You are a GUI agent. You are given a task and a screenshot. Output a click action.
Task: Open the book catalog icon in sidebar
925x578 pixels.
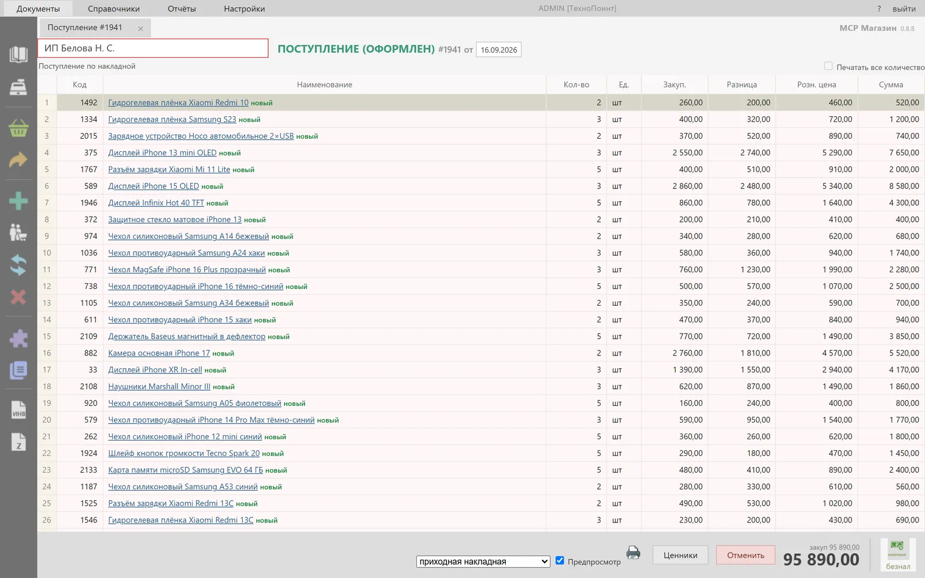coord(18,54)
